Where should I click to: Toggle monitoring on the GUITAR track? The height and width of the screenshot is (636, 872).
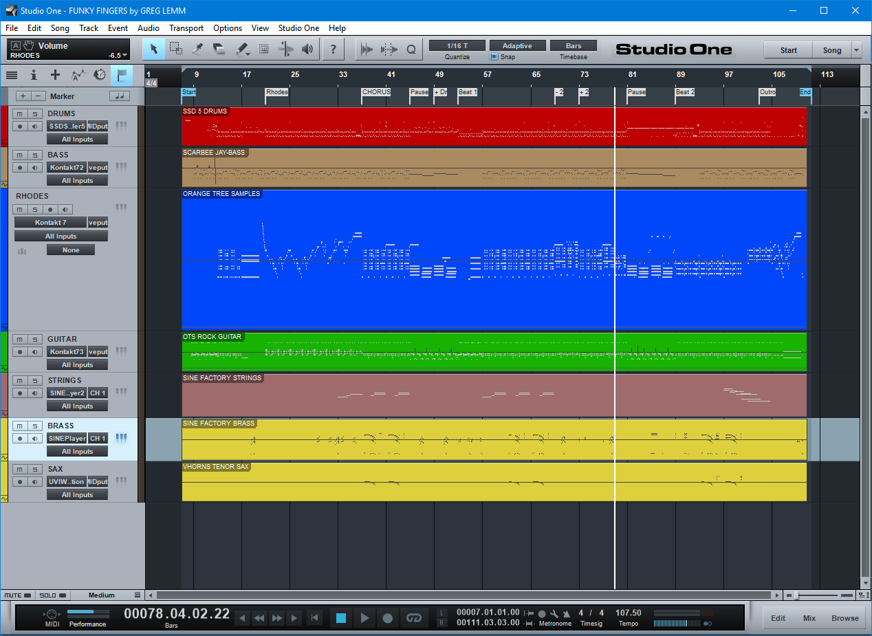[35, 352]
